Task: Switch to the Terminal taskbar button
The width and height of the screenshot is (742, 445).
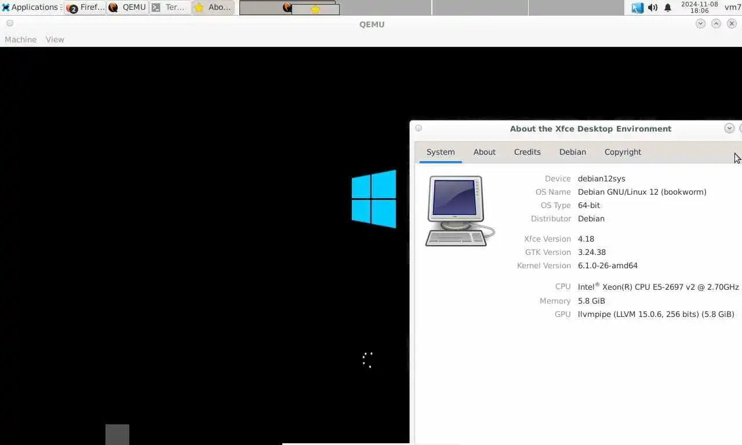Action: click(170, 8)
